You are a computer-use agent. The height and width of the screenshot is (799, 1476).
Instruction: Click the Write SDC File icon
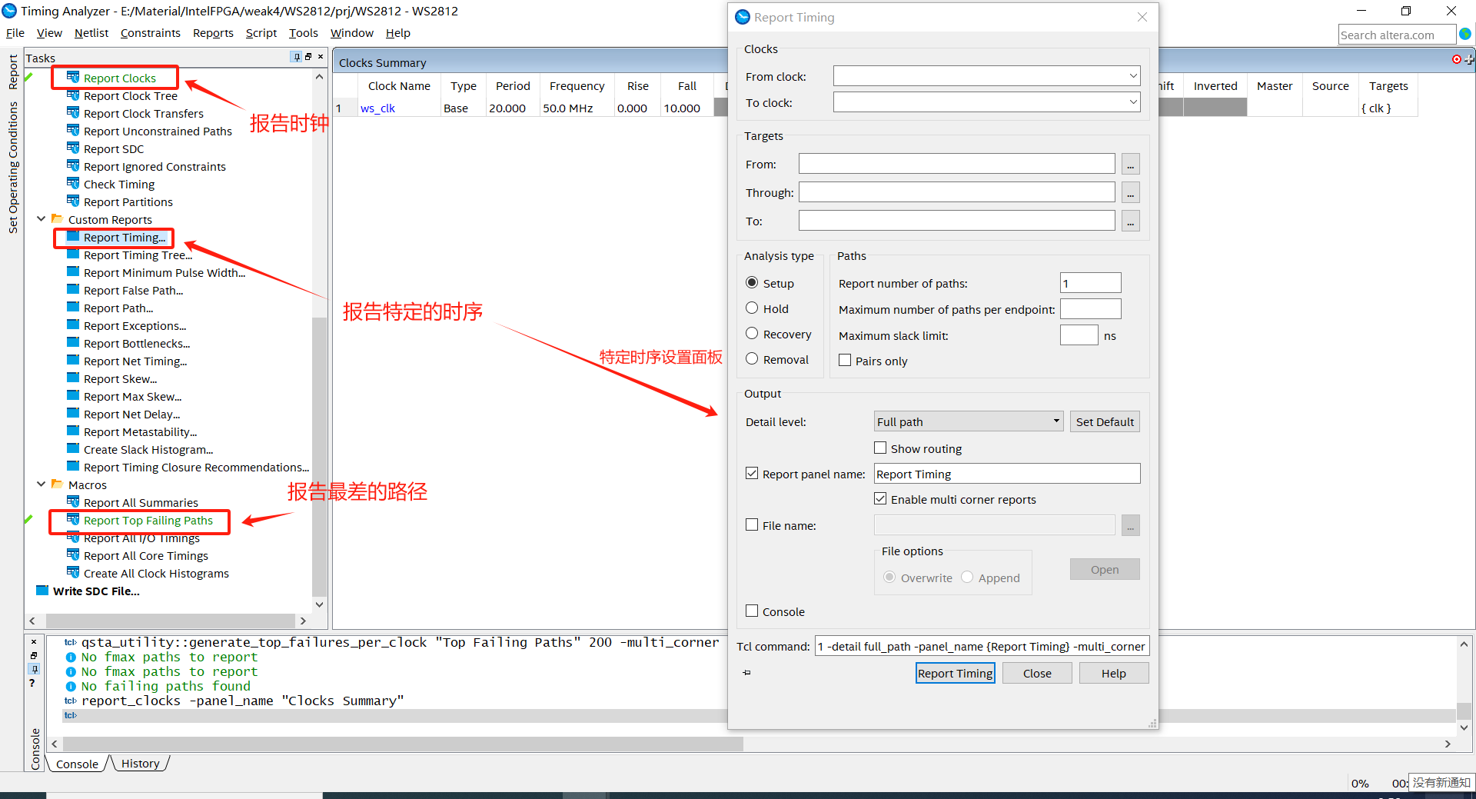pyautogui.click(x=42, y=591)
